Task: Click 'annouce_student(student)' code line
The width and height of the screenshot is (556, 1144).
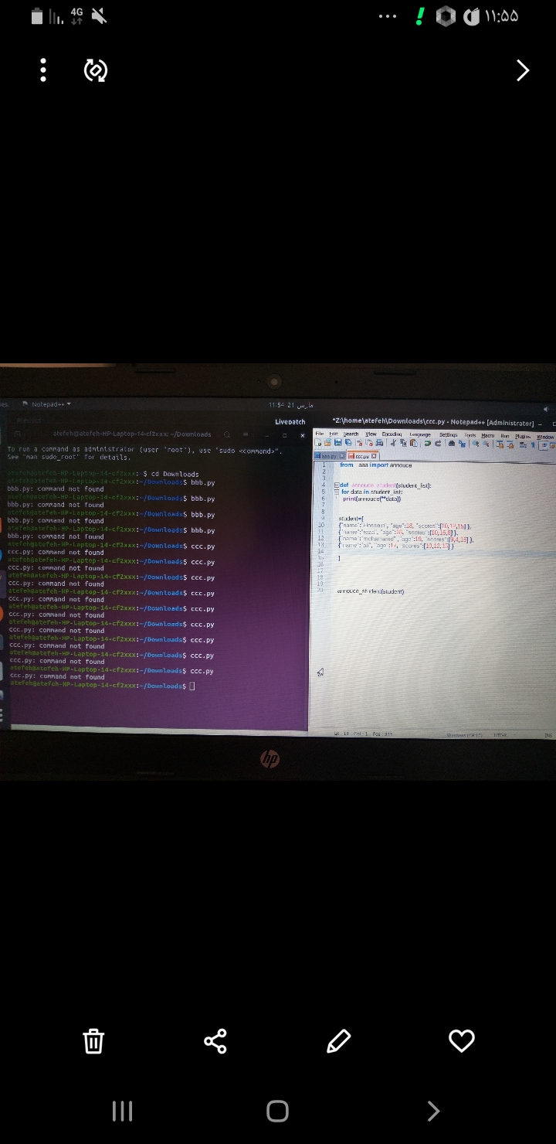Action: 371,591
